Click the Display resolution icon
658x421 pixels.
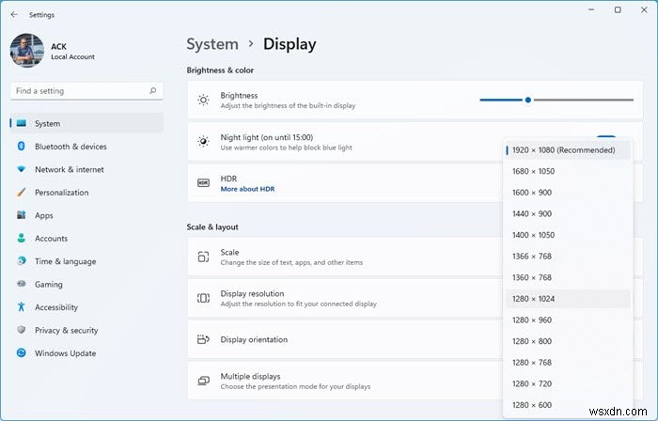pyautogui.click(x=204, y=298)
